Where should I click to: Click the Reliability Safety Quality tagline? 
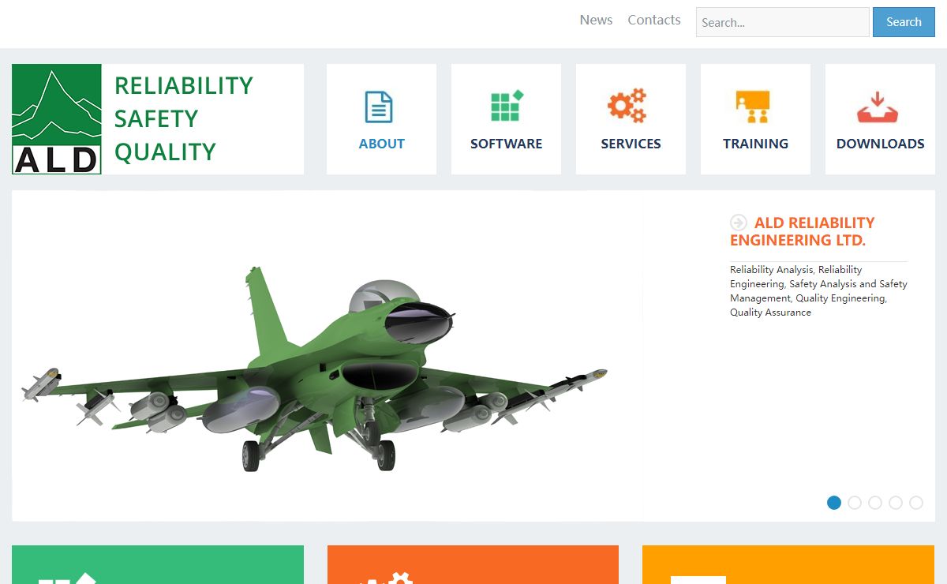[x=184, y=118]
